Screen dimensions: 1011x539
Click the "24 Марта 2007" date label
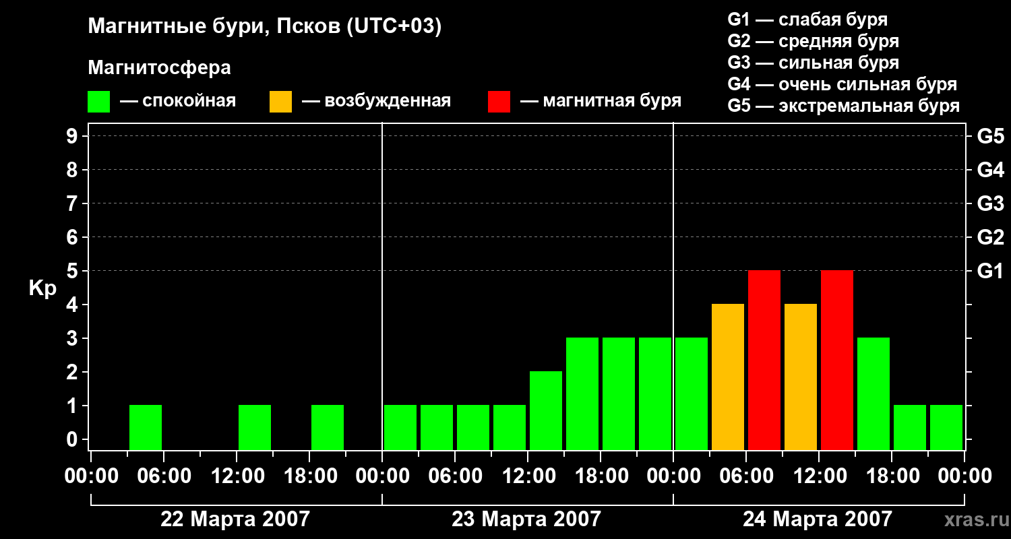[x=818, y=519]
